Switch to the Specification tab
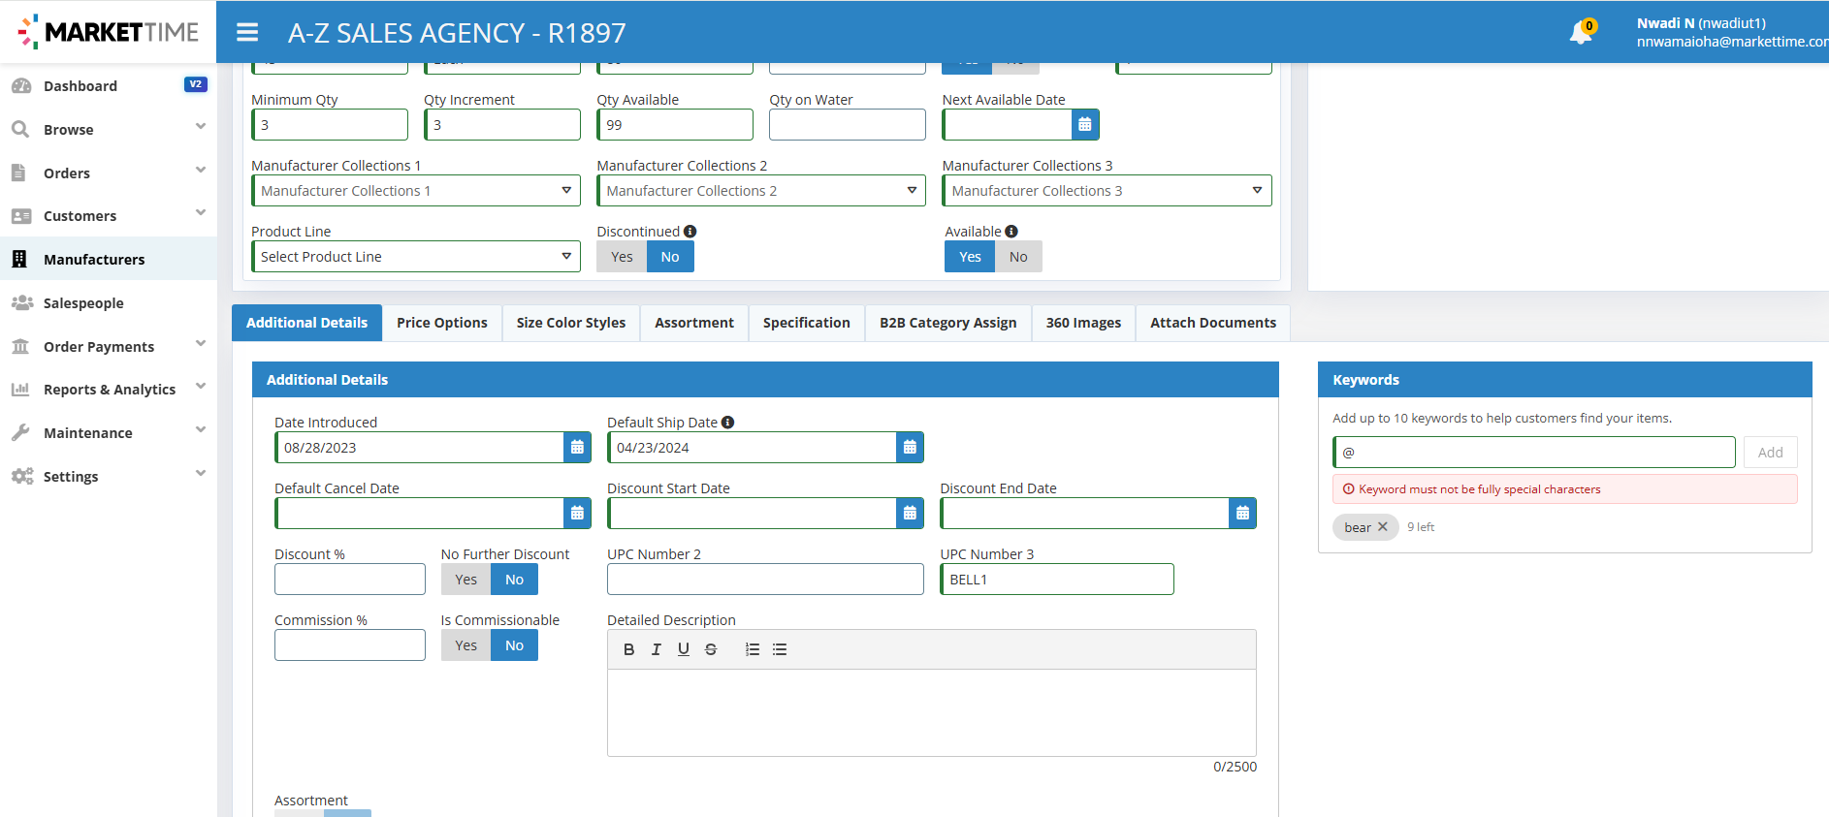This screenshot has height=817, width=1829. (x=807, y=323)
